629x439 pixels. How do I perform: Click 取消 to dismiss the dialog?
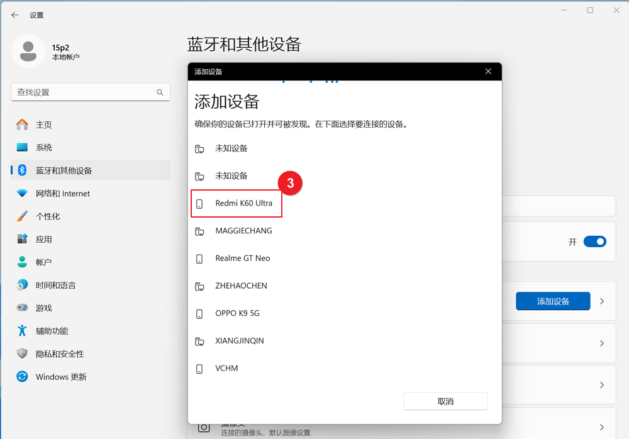pyautogui.click(x=445, y=401)
